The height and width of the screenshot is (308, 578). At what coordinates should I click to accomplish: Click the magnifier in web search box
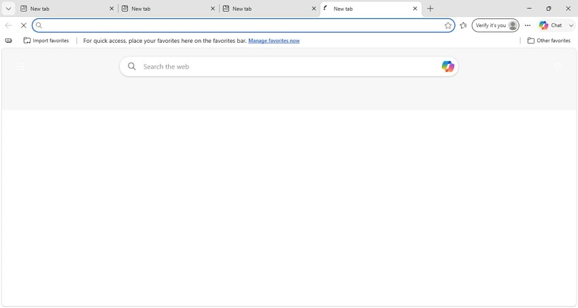click(132, 67)
